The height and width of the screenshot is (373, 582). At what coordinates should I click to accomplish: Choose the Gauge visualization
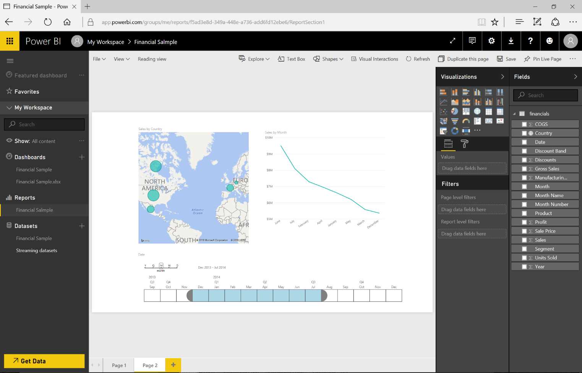pyautogui.click(x=466, y=121)
